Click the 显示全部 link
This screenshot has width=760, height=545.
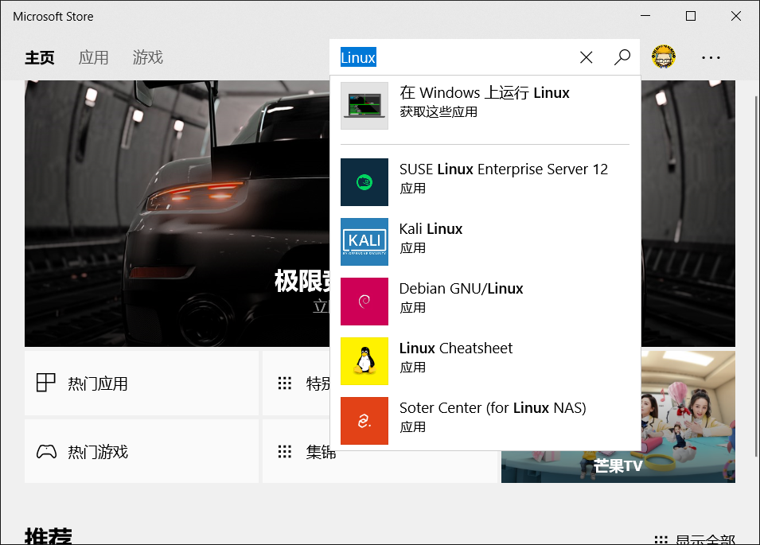click(x=695, y=539)
